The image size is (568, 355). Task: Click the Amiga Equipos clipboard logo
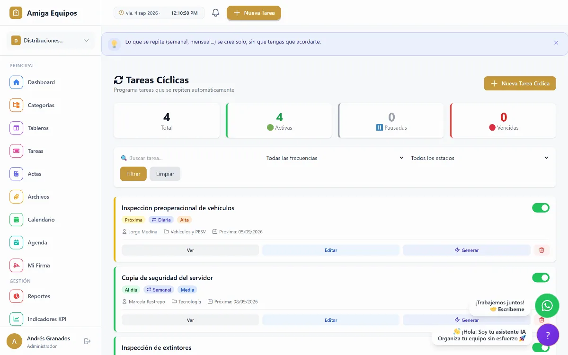point(16,13)
